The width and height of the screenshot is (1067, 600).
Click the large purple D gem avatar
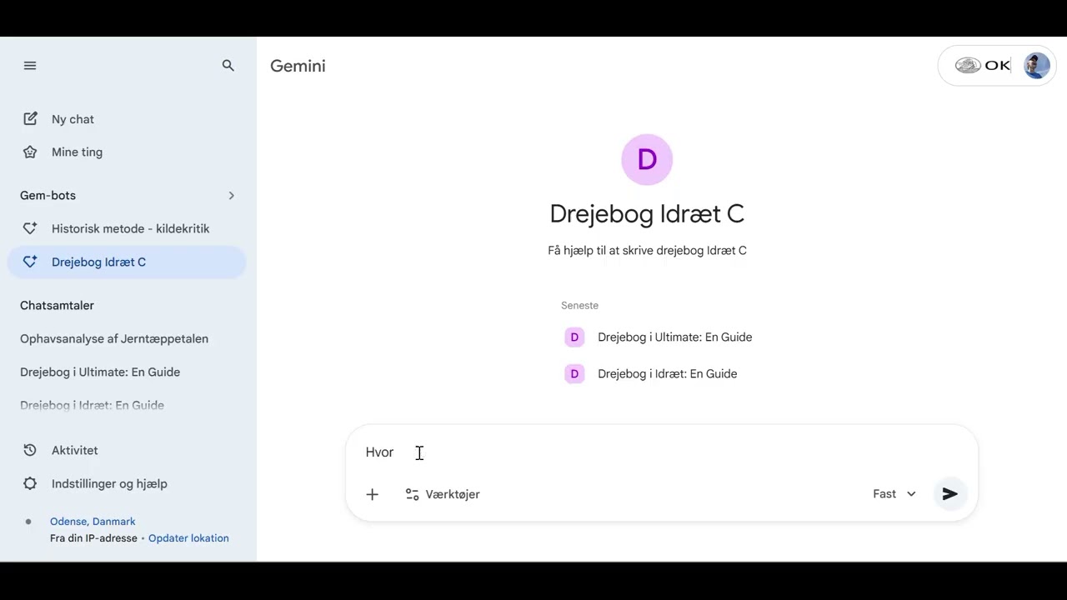[647, 159]
